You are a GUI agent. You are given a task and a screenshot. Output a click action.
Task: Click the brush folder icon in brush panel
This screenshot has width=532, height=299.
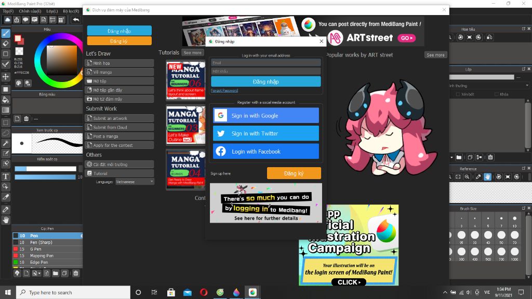click(x=56, y=273)
